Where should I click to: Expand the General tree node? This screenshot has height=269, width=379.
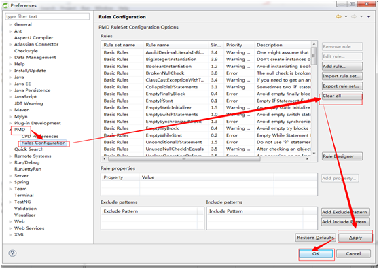10,24
